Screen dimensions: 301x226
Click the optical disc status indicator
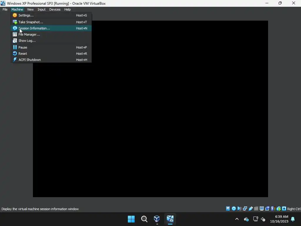(x=234, y=209)
